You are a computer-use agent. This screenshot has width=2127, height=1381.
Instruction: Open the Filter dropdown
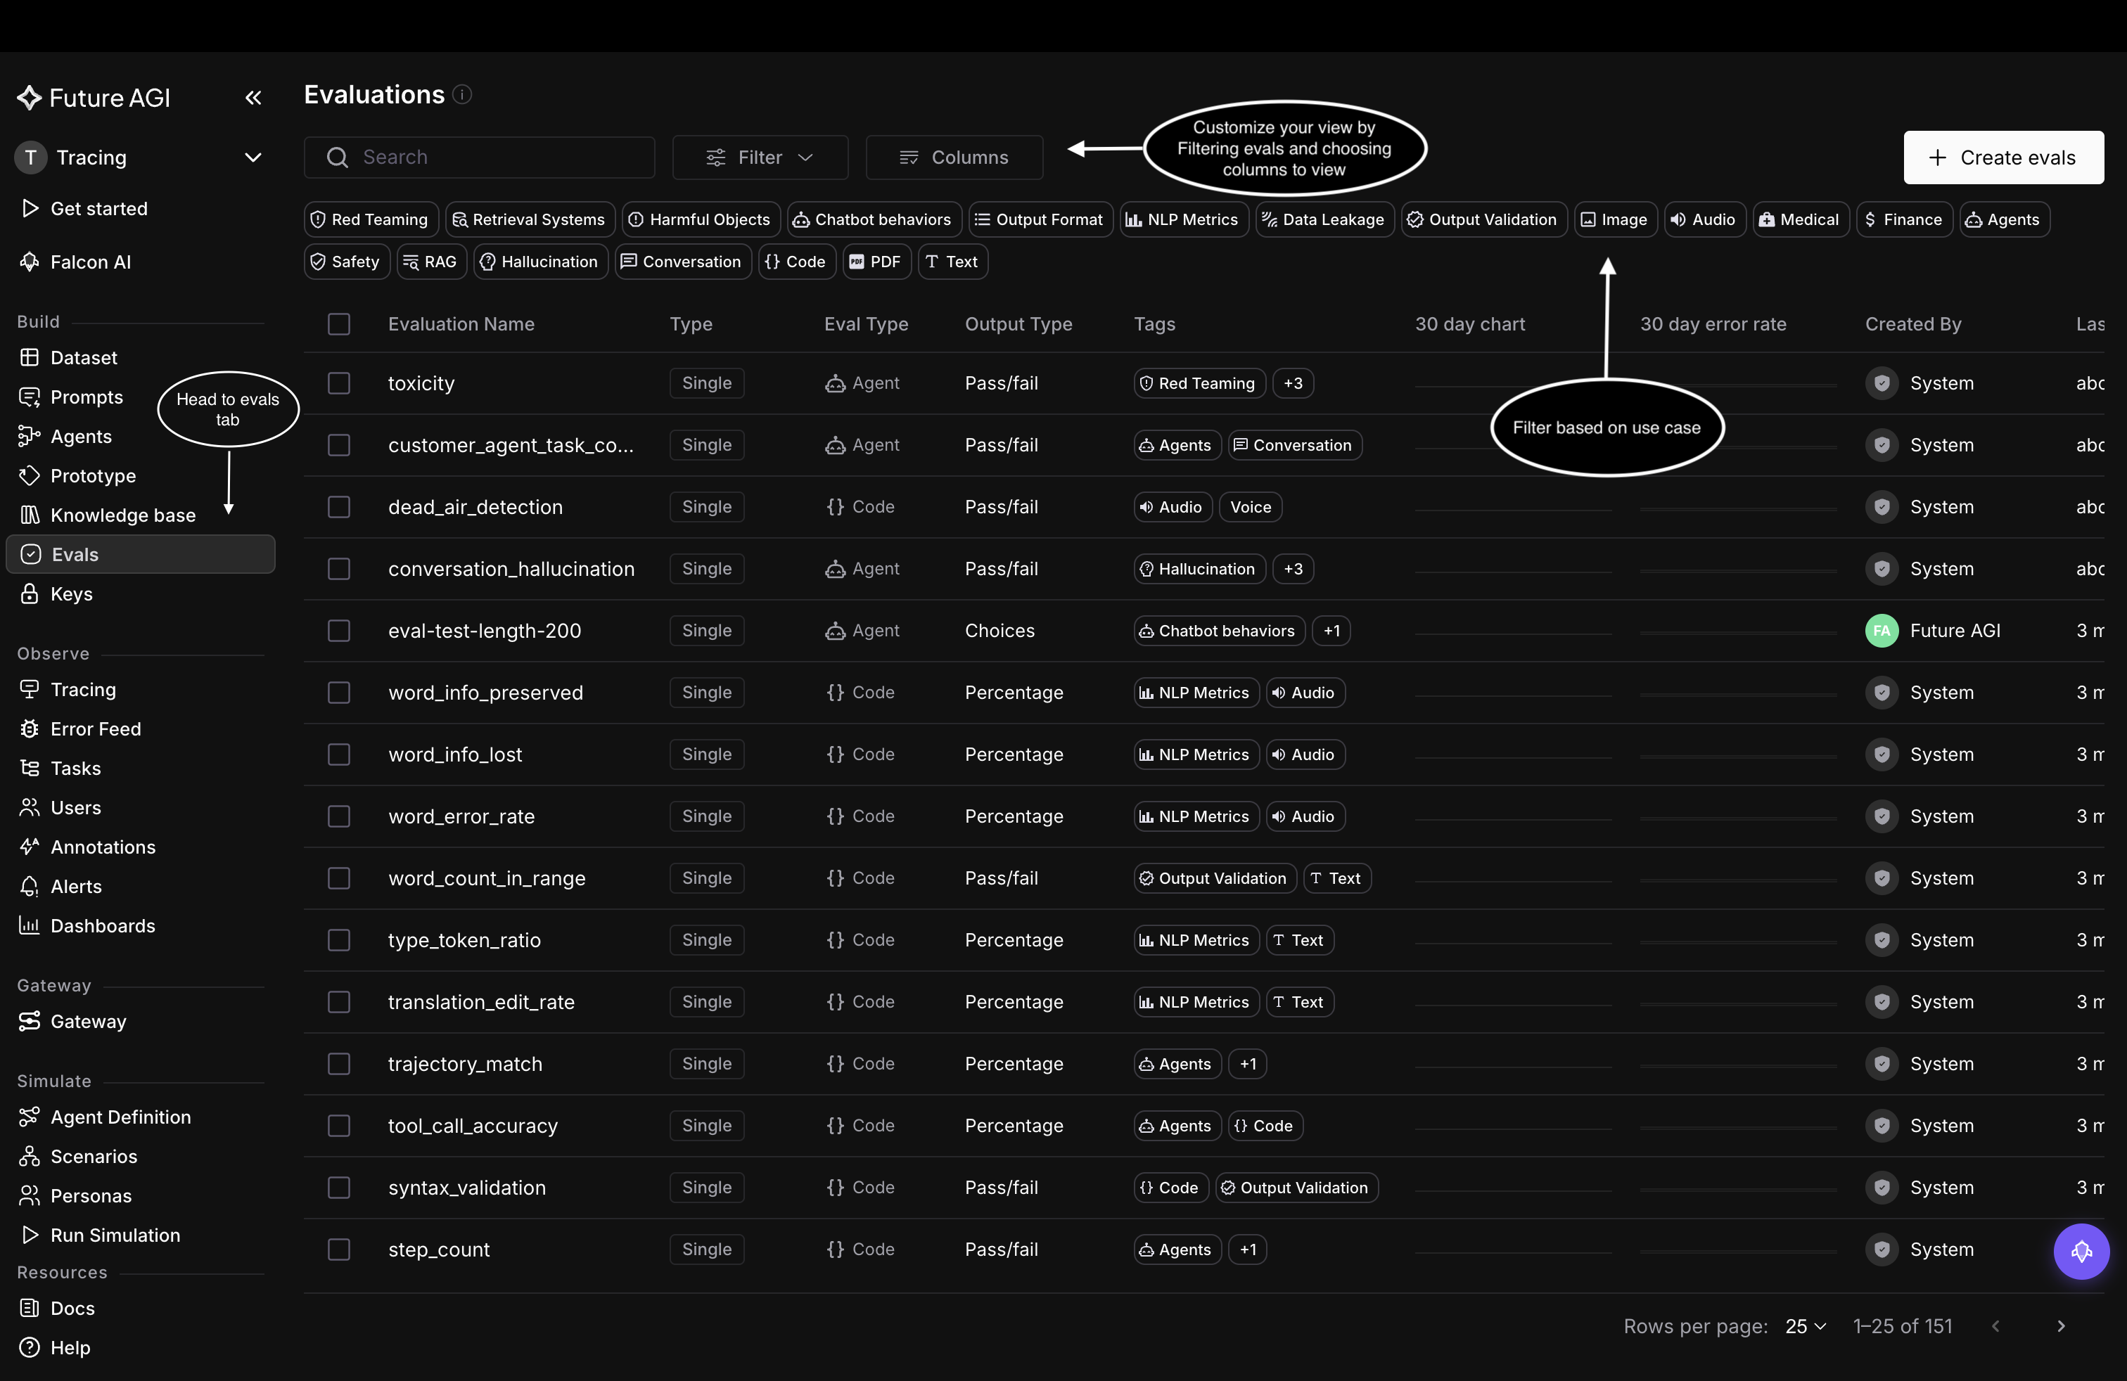tap(760, 158)
